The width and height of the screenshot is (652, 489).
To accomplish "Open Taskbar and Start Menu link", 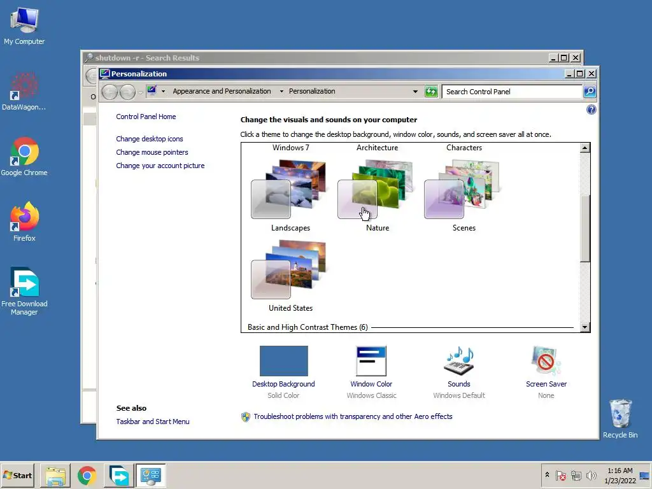I will click(153, 422).
